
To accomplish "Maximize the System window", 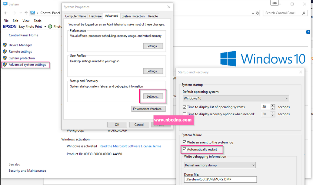I will (x=292, y=4).
